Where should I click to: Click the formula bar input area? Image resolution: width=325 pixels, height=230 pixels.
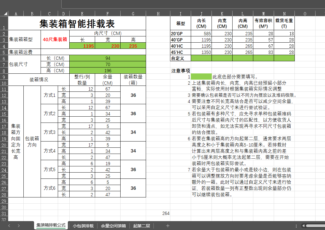[193, 4]
